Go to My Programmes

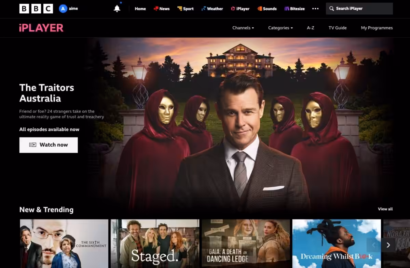click(377, 28)
